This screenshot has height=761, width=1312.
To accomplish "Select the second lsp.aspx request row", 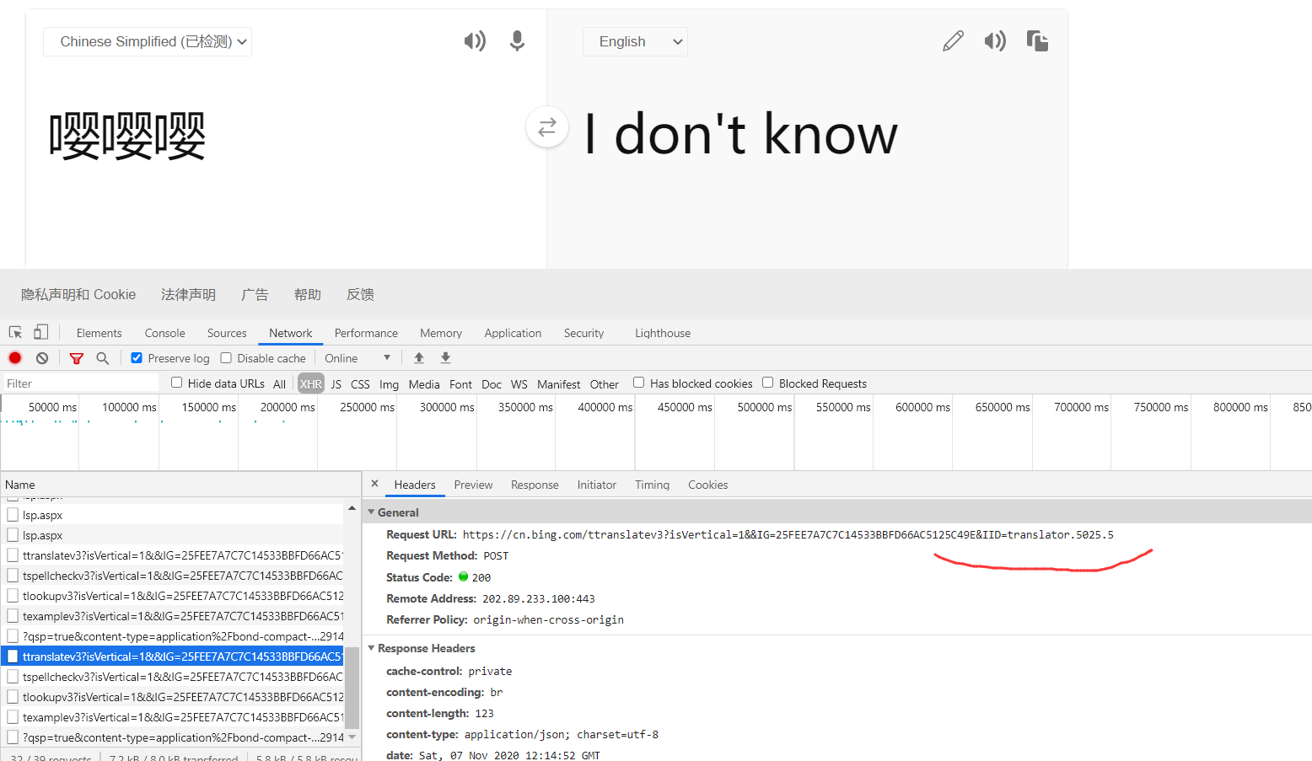I will (172, 535).
